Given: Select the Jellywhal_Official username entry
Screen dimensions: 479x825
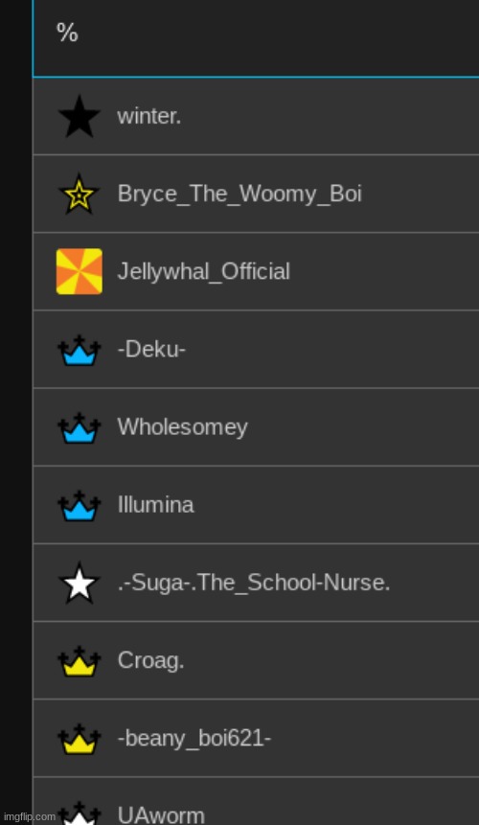Looking at the screenshot, I should point(256,271).
